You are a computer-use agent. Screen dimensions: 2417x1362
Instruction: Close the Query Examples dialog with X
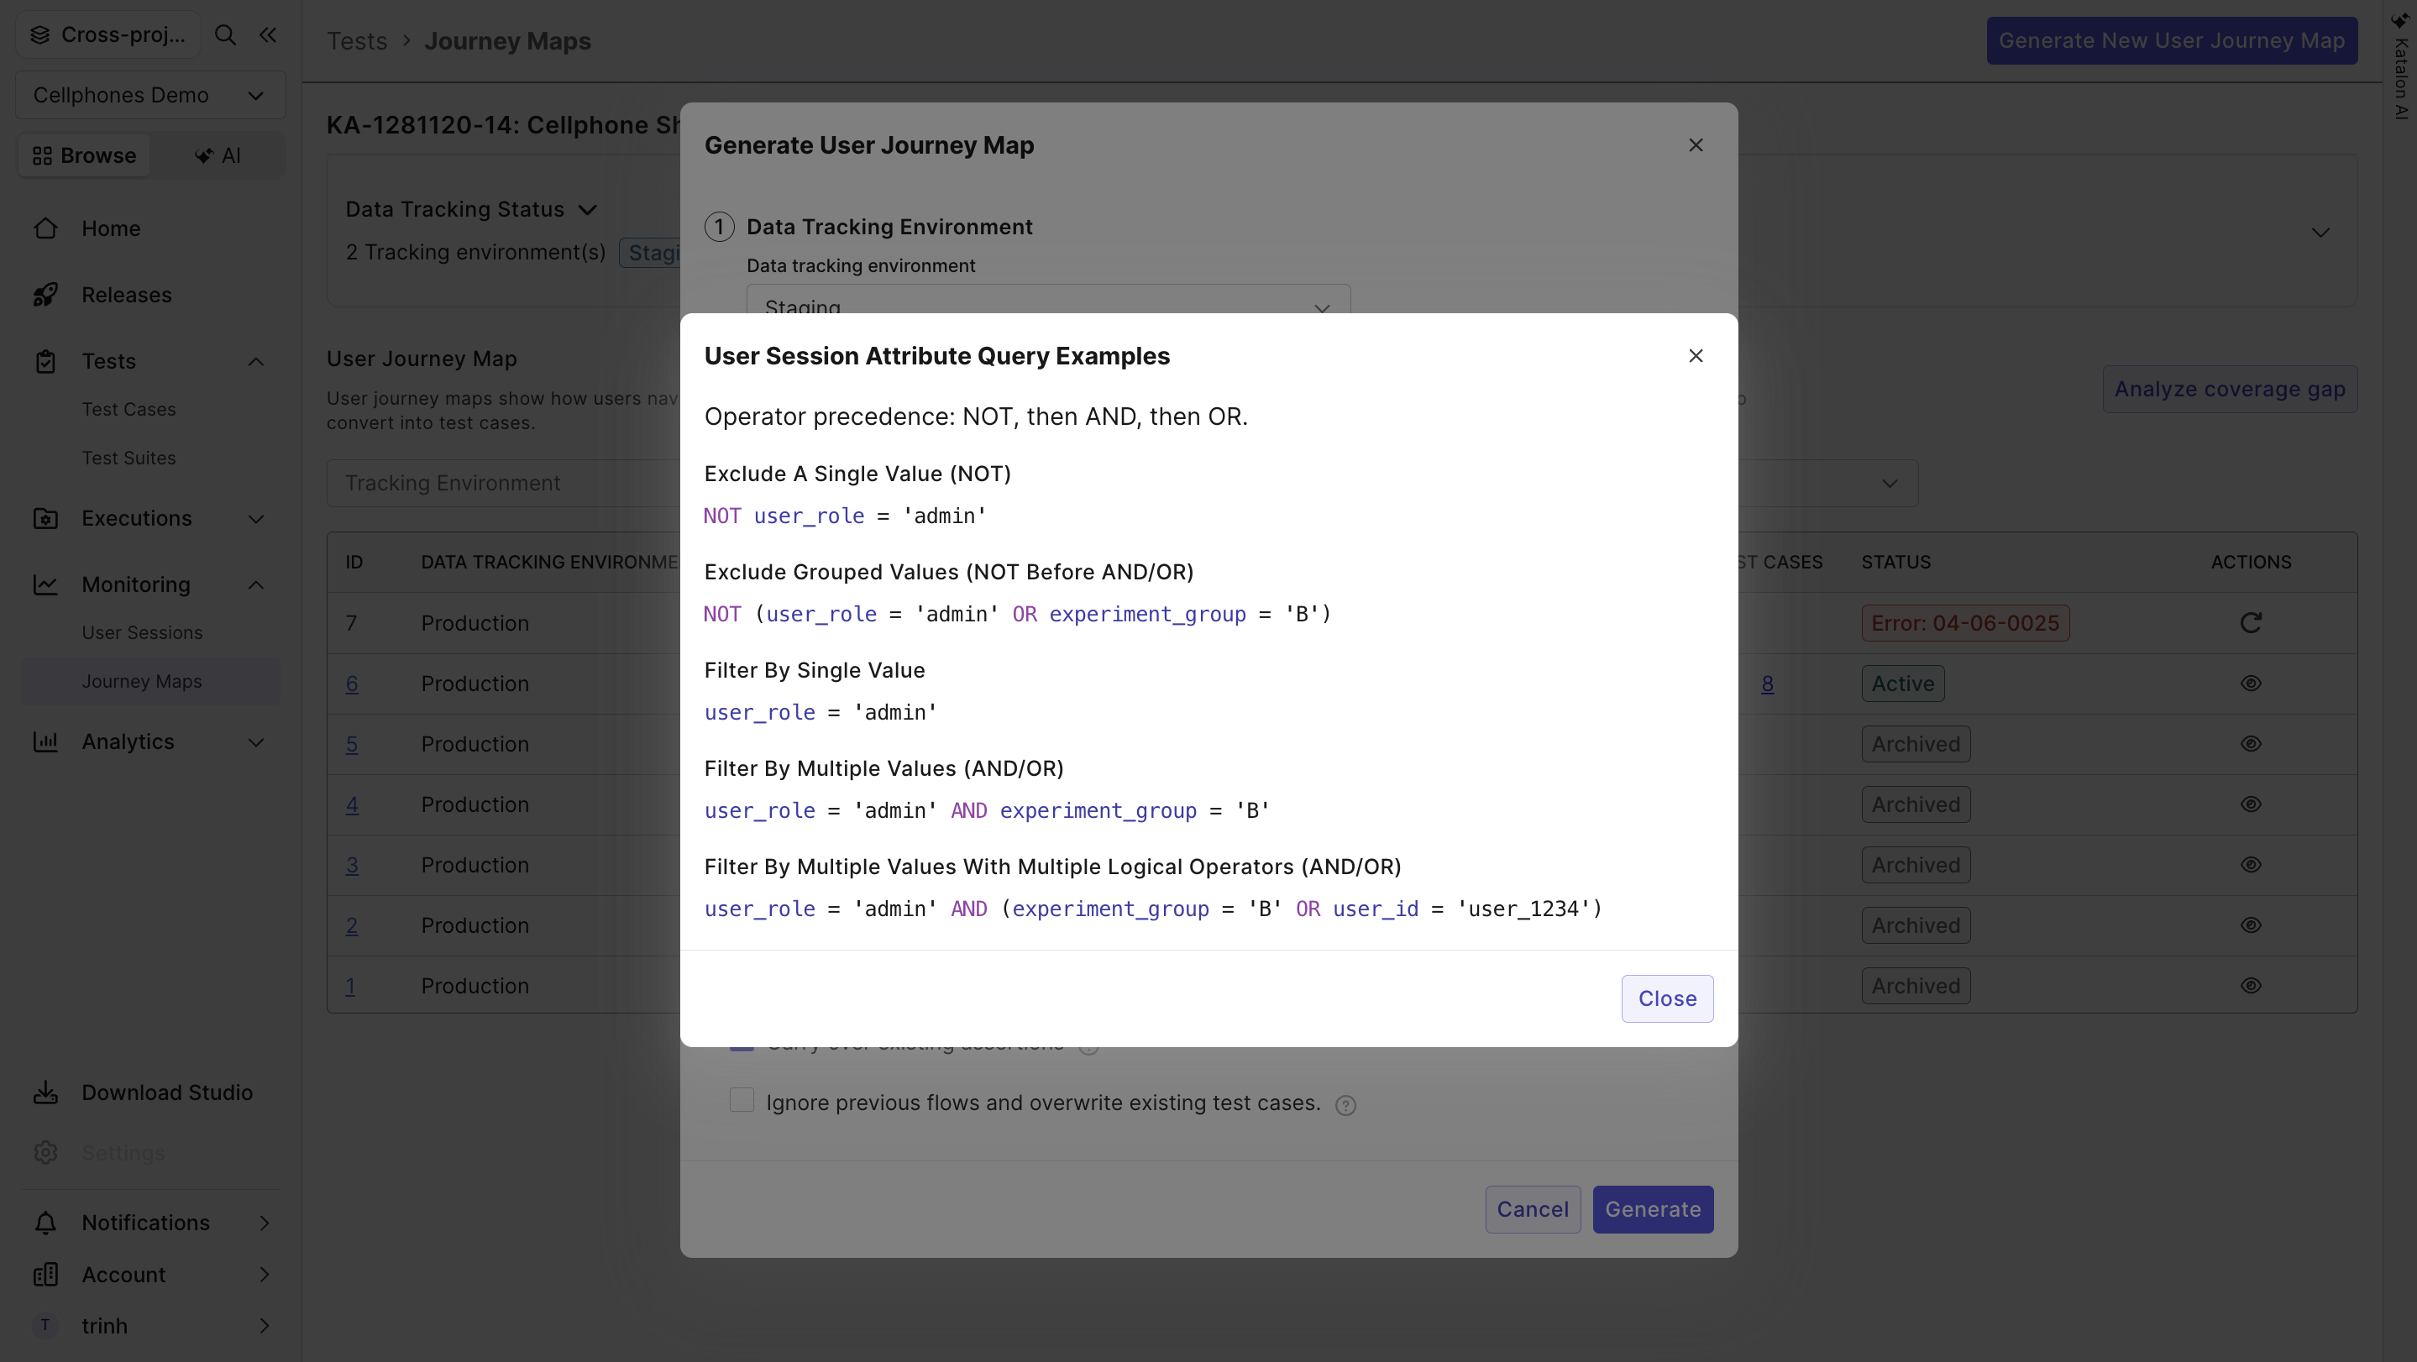(1696, 356)
